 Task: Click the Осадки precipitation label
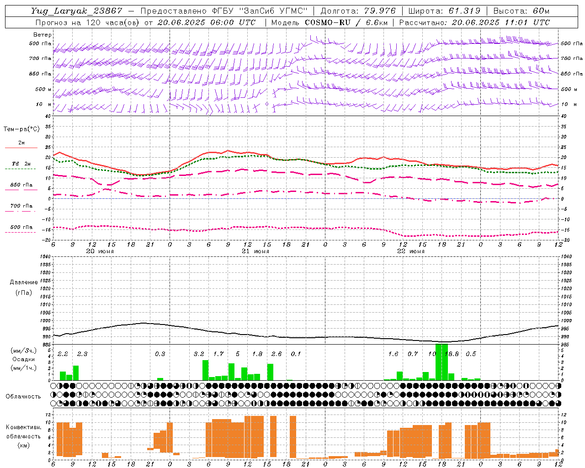[x=24, y=359]
